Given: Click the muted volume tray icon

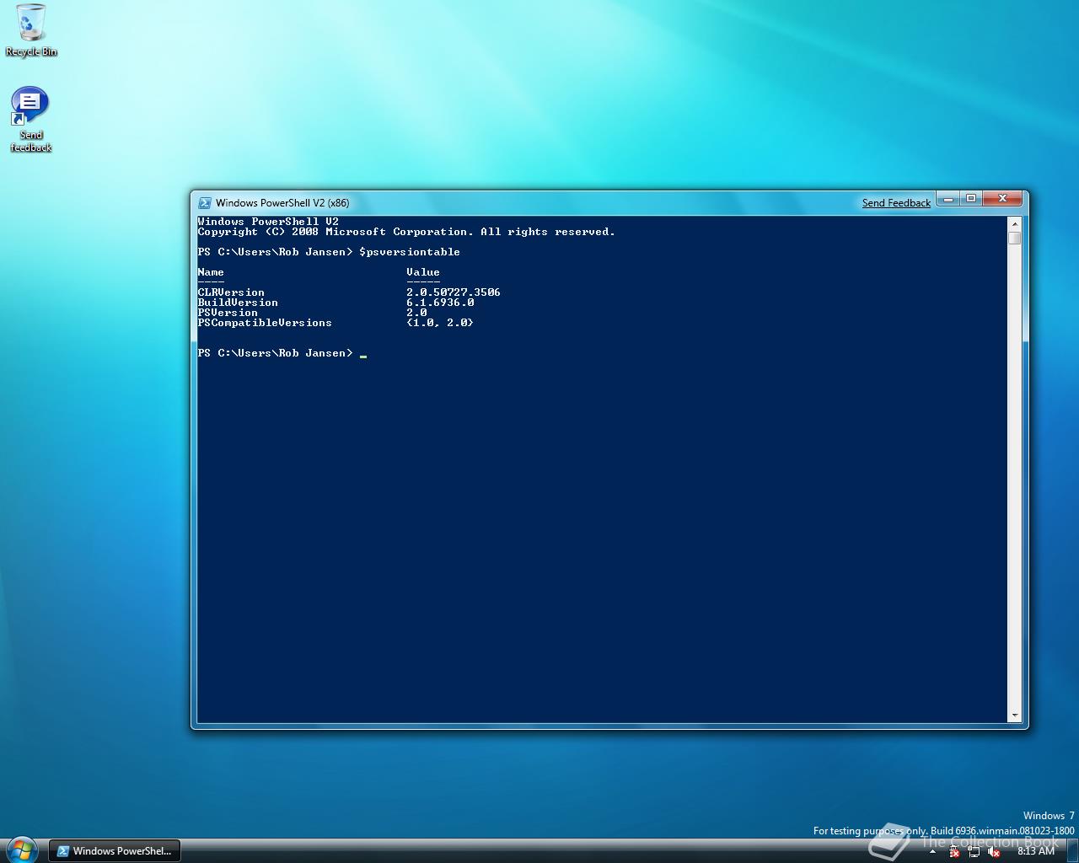Looking at the screenshot, I should pyautogui.click(x=994, y=851).
